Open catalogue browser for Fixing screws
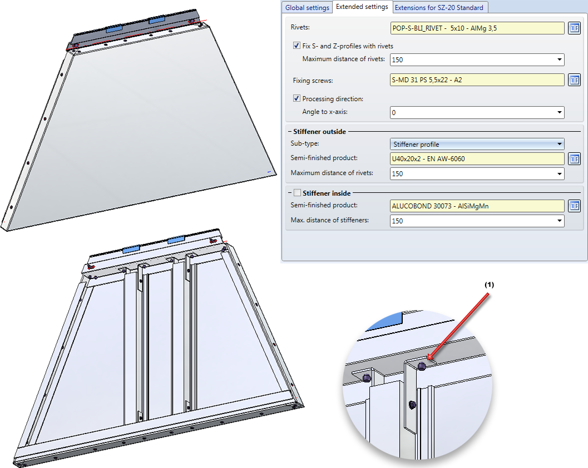 (x=574, y=80)
